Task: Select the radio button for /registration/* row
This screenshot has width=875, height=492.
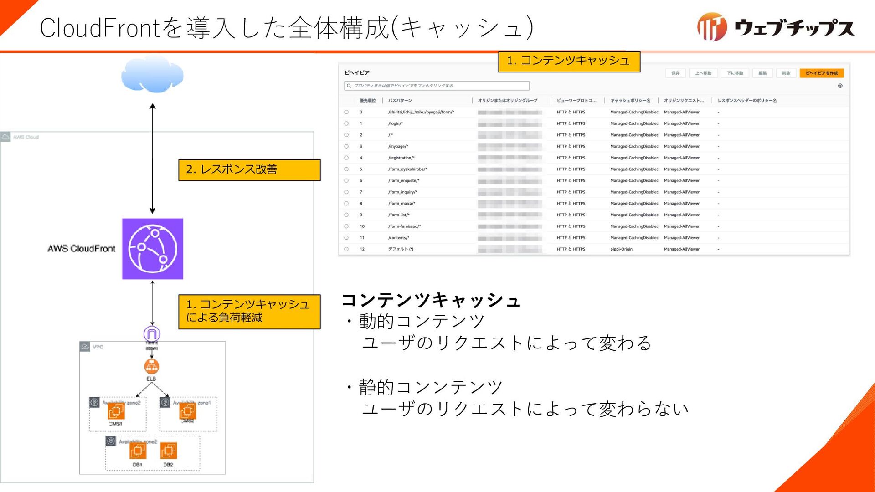Action: 346,158
